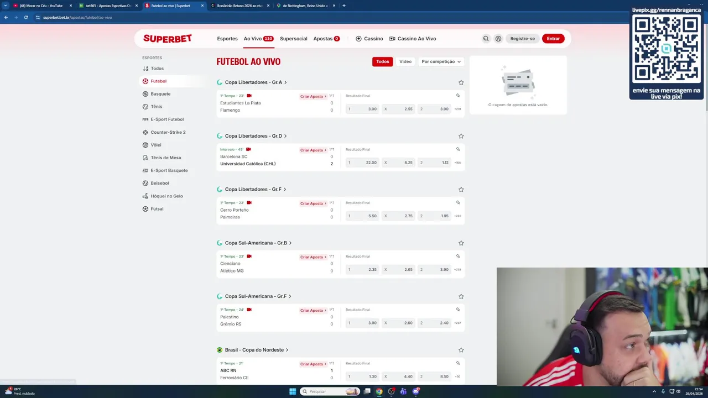Open Ao Vivo tab in navigation
This screenshot has height=398, width=708.
(258, 39)
